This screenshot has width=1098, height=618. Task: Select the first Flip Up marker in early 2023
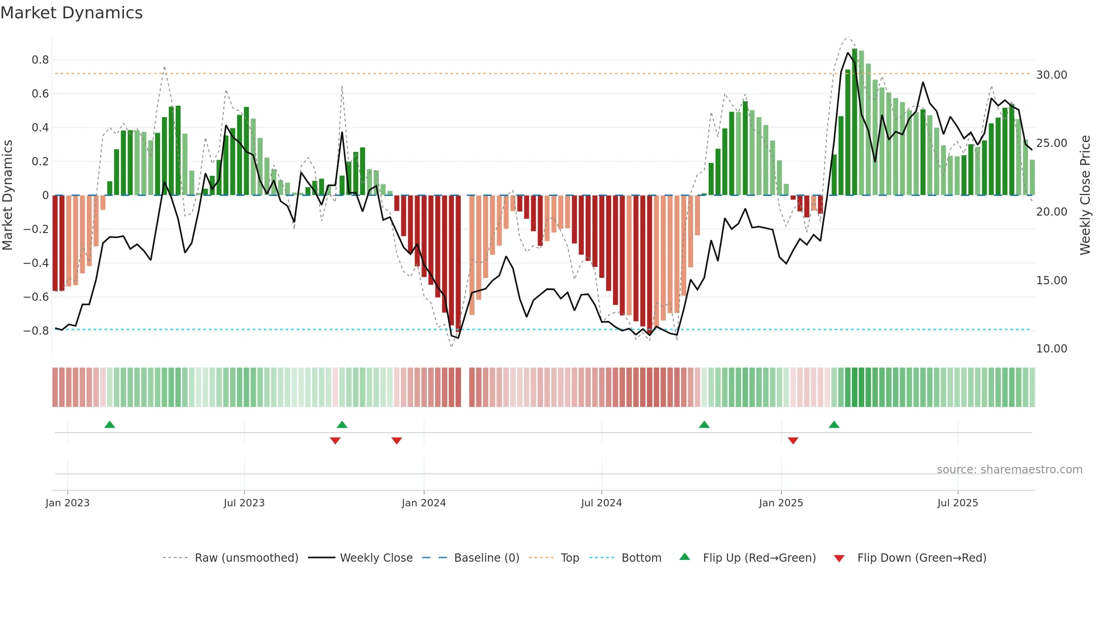[110, 424]
